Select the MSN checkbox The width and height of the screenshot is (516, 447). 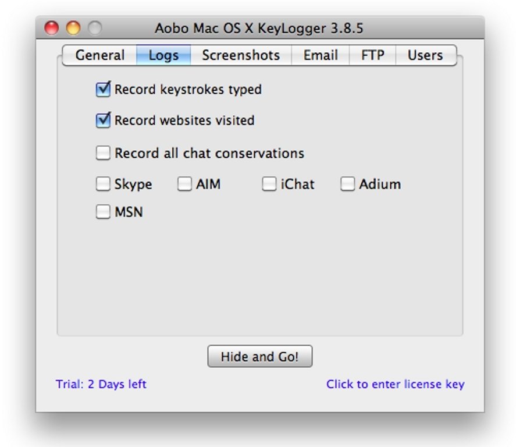103,212
